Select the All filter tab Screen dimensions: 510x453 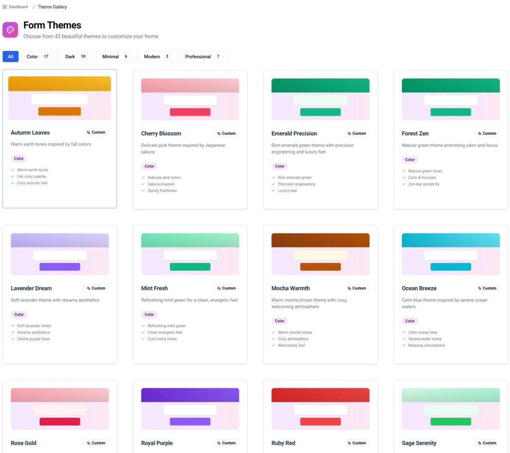point(10,57)
